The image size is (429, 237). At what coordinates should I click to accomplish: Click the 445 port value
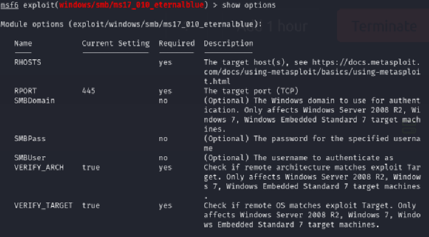click(89, 90)
